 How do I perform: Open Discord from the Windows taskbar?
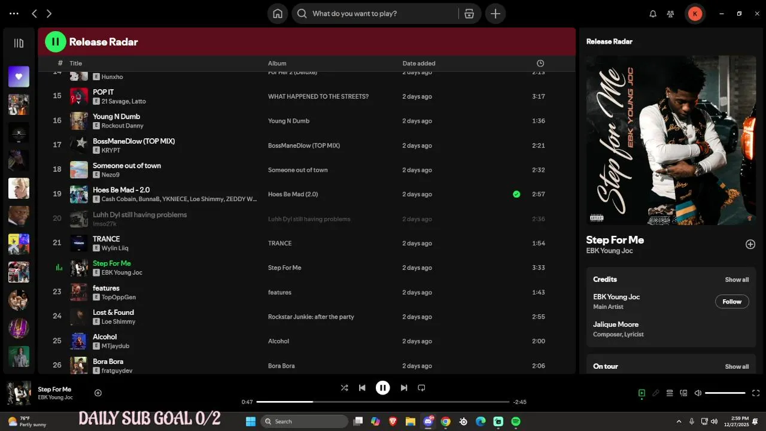click(x=428, y=421)
